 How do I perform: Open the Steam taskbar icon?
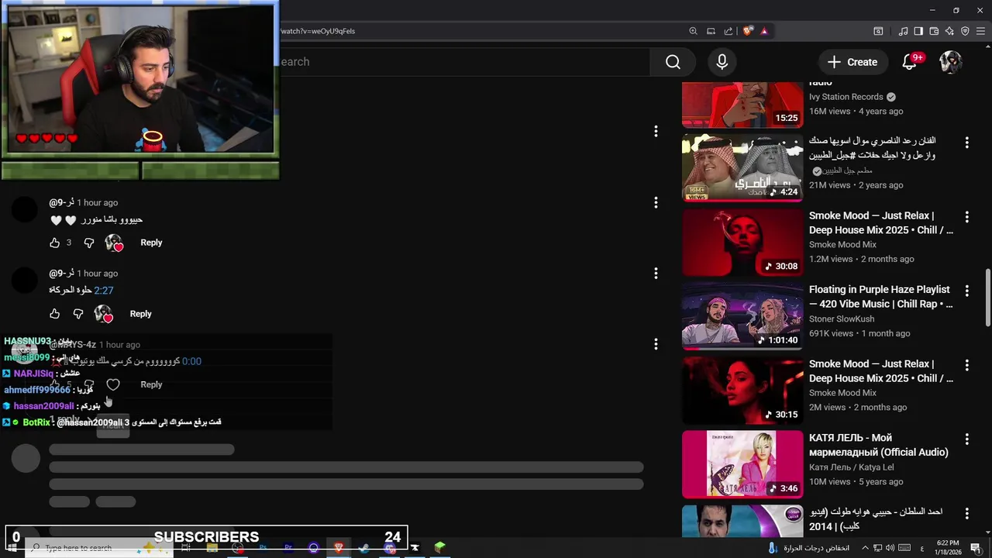(x=364, y=548)
